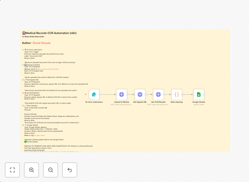The image size is (249, 182).
Task: Zoom out of the workflow canvas
Action: 51,170
